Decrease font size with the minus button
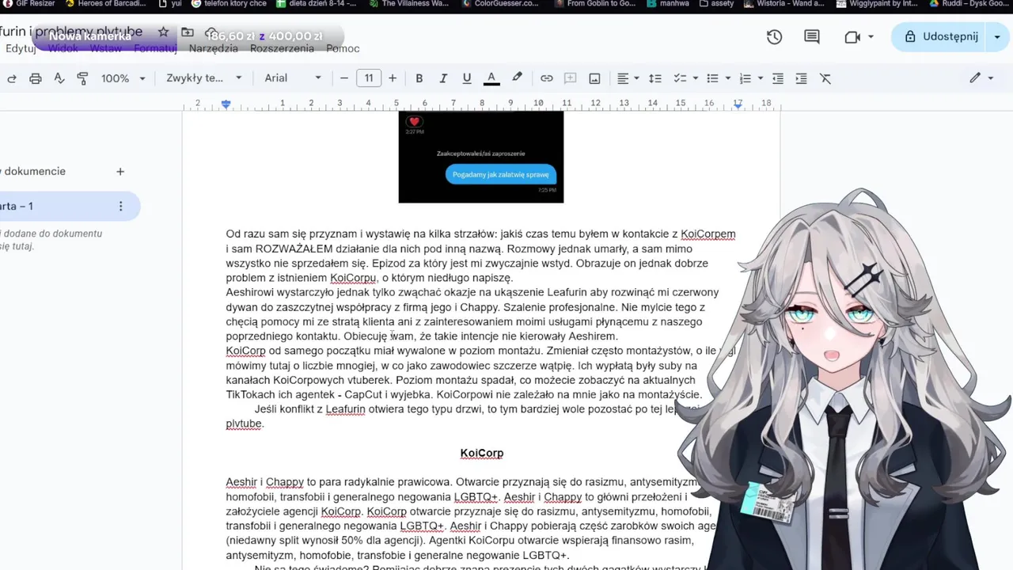Viewport: 1013px width, 570px height. [344, 78]
